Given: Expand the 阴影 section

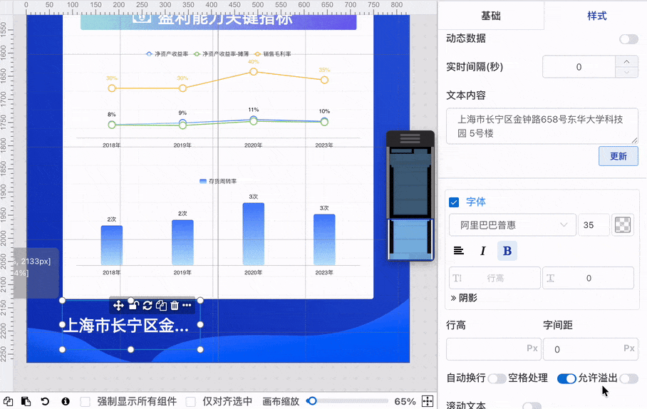Looking at the screenshot, I should click(x=464, y=298).
